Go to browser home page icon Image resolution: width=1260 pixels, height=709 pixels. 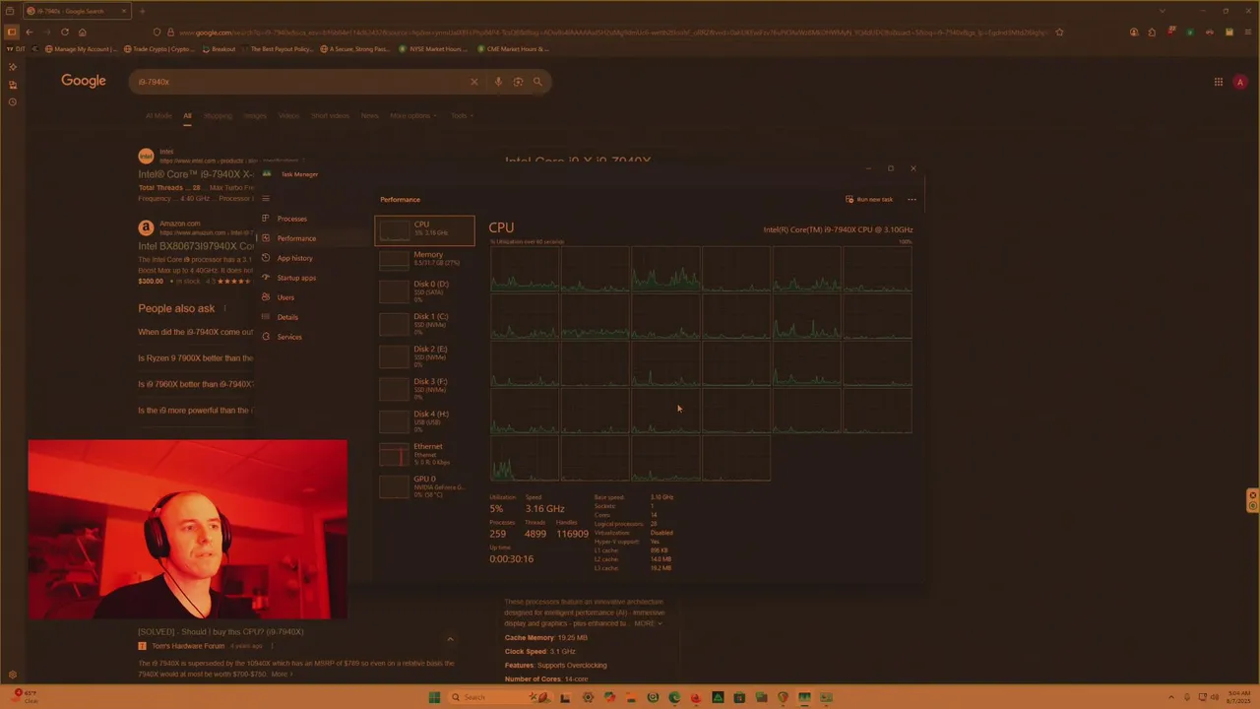82,32
